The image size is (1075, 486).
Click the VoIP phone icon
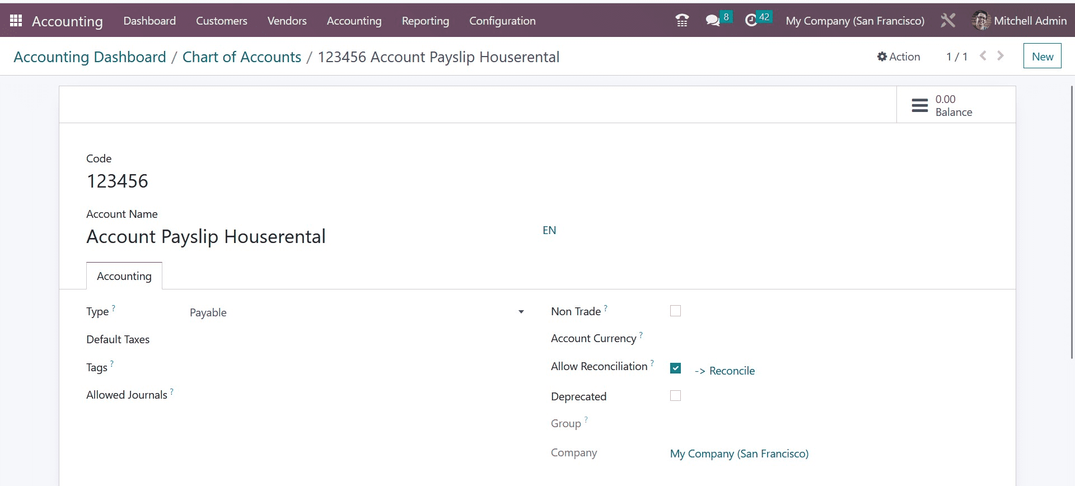682,21
